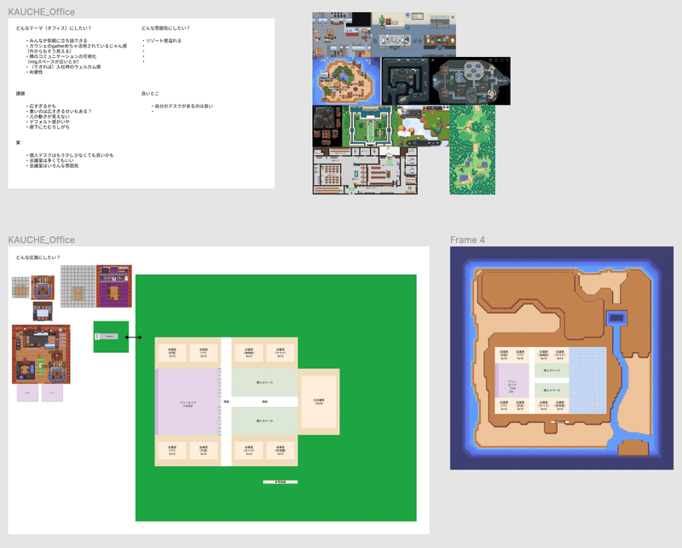
Task: Select lower 個人スペース block in Frame 4
Action: 552,390
